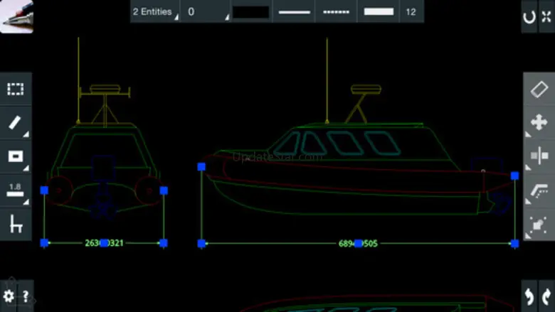The width and height of the screenshot is (555, 312).
Task: Click the zoom to fit icon
Action: pyautogui.click(x=546, y=16)
